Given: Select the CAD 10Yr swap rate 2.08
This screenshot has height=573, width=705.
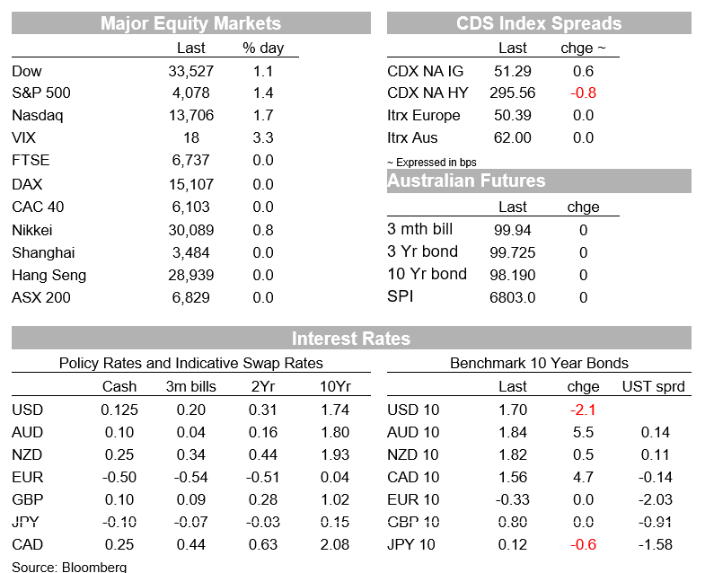Looking at the screenshot, I should click(335, 544).
